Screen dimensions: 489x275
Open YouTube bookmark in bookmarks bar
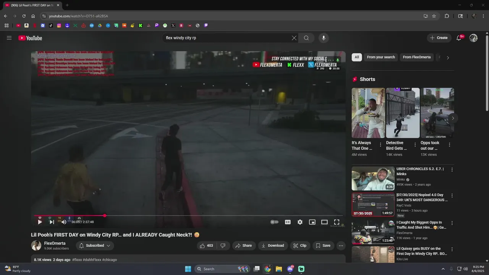coord(18,26)
